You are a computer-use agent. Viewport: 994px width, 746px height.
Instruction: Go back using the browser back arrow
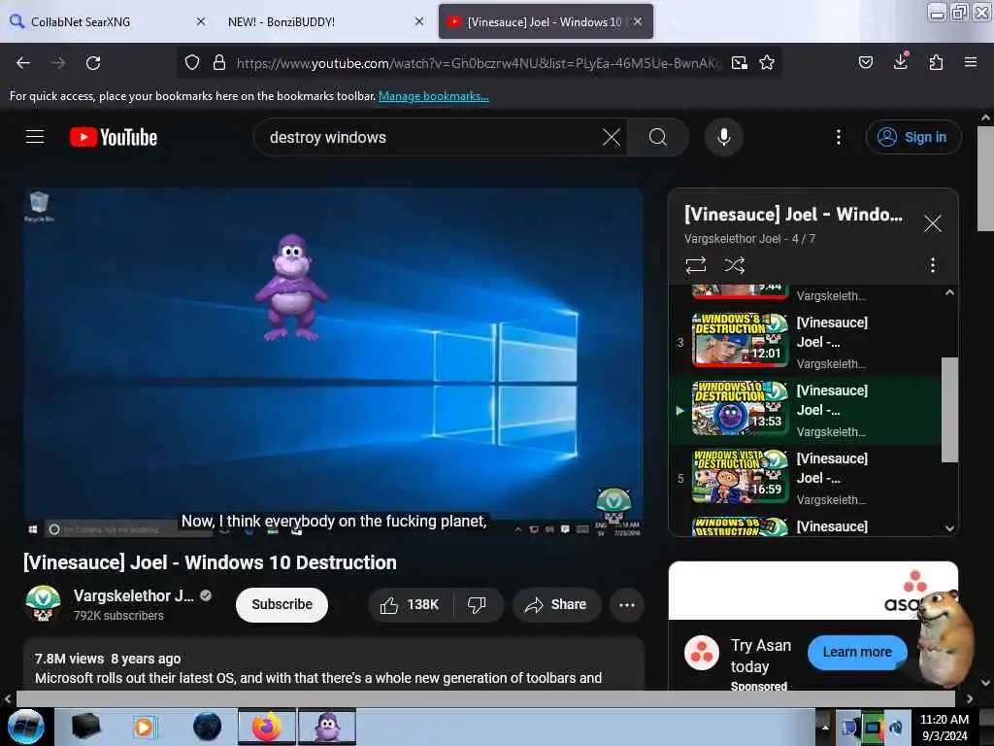(x=23, y=63)
